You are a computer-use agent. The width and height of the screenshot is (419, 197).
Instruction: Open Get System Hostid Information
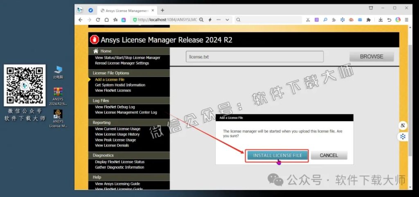(x=120, y=85)
